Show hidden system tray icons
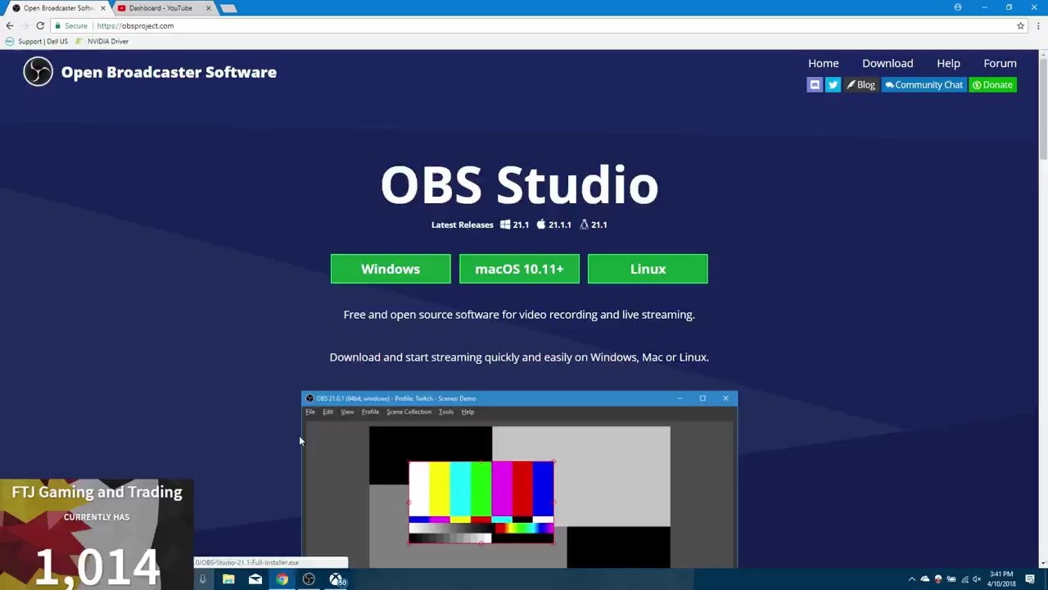 pyautogui.click(x=911, y=579)
